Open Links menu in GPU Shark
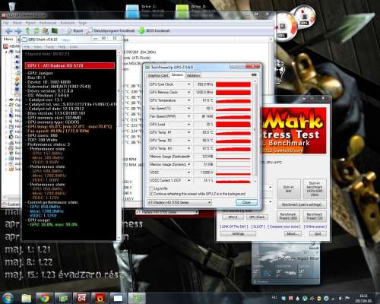This screenshot has width=380, height=304. (x=74, y=47)
